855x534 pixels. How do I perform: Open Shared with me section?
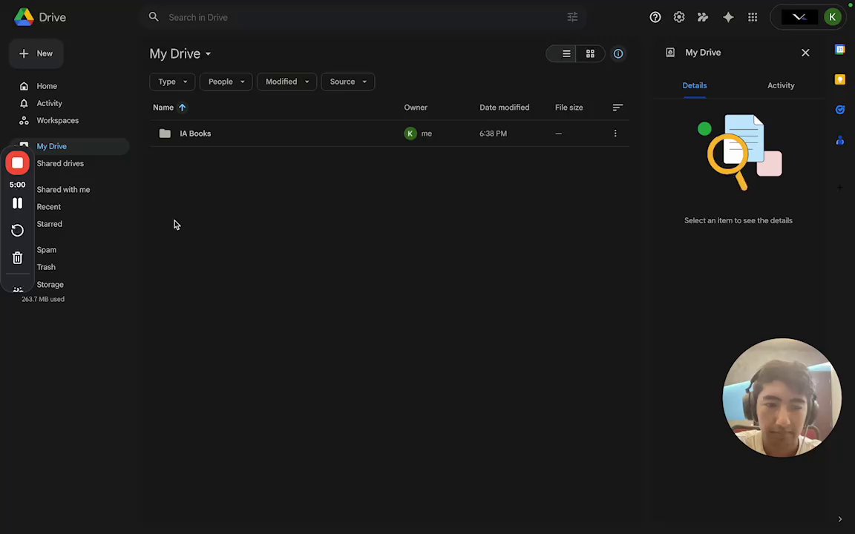point(63,190)
